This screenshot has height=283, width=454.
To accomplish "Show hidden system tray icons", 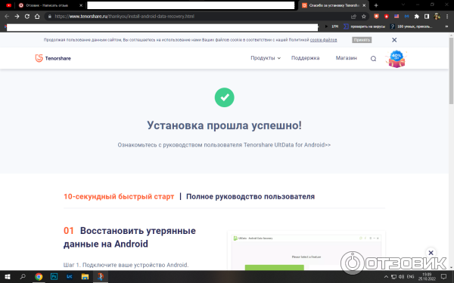I will coord(386,277).
